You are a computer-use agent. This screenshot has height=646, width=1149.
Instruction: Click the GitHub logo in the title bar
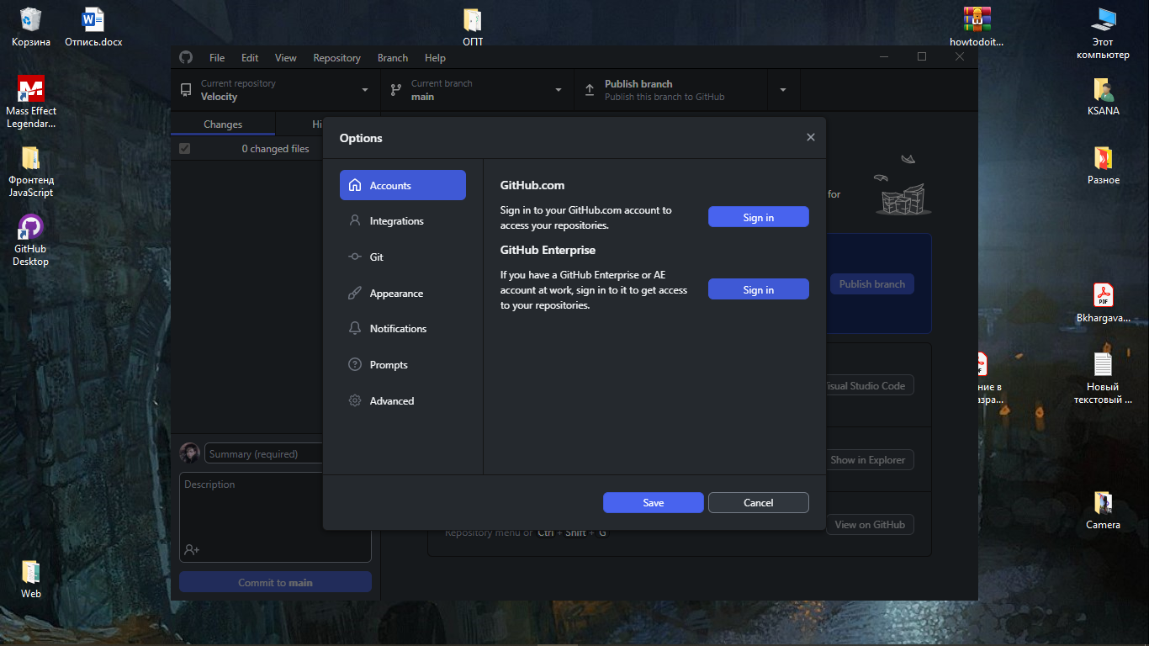[x=186, y=57]
